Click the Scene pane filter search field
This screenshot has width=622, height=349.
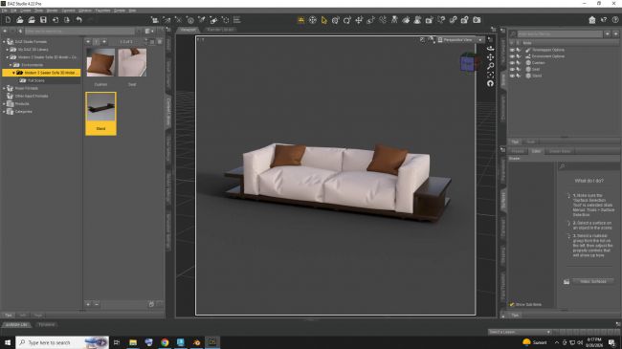click(560, 34)
